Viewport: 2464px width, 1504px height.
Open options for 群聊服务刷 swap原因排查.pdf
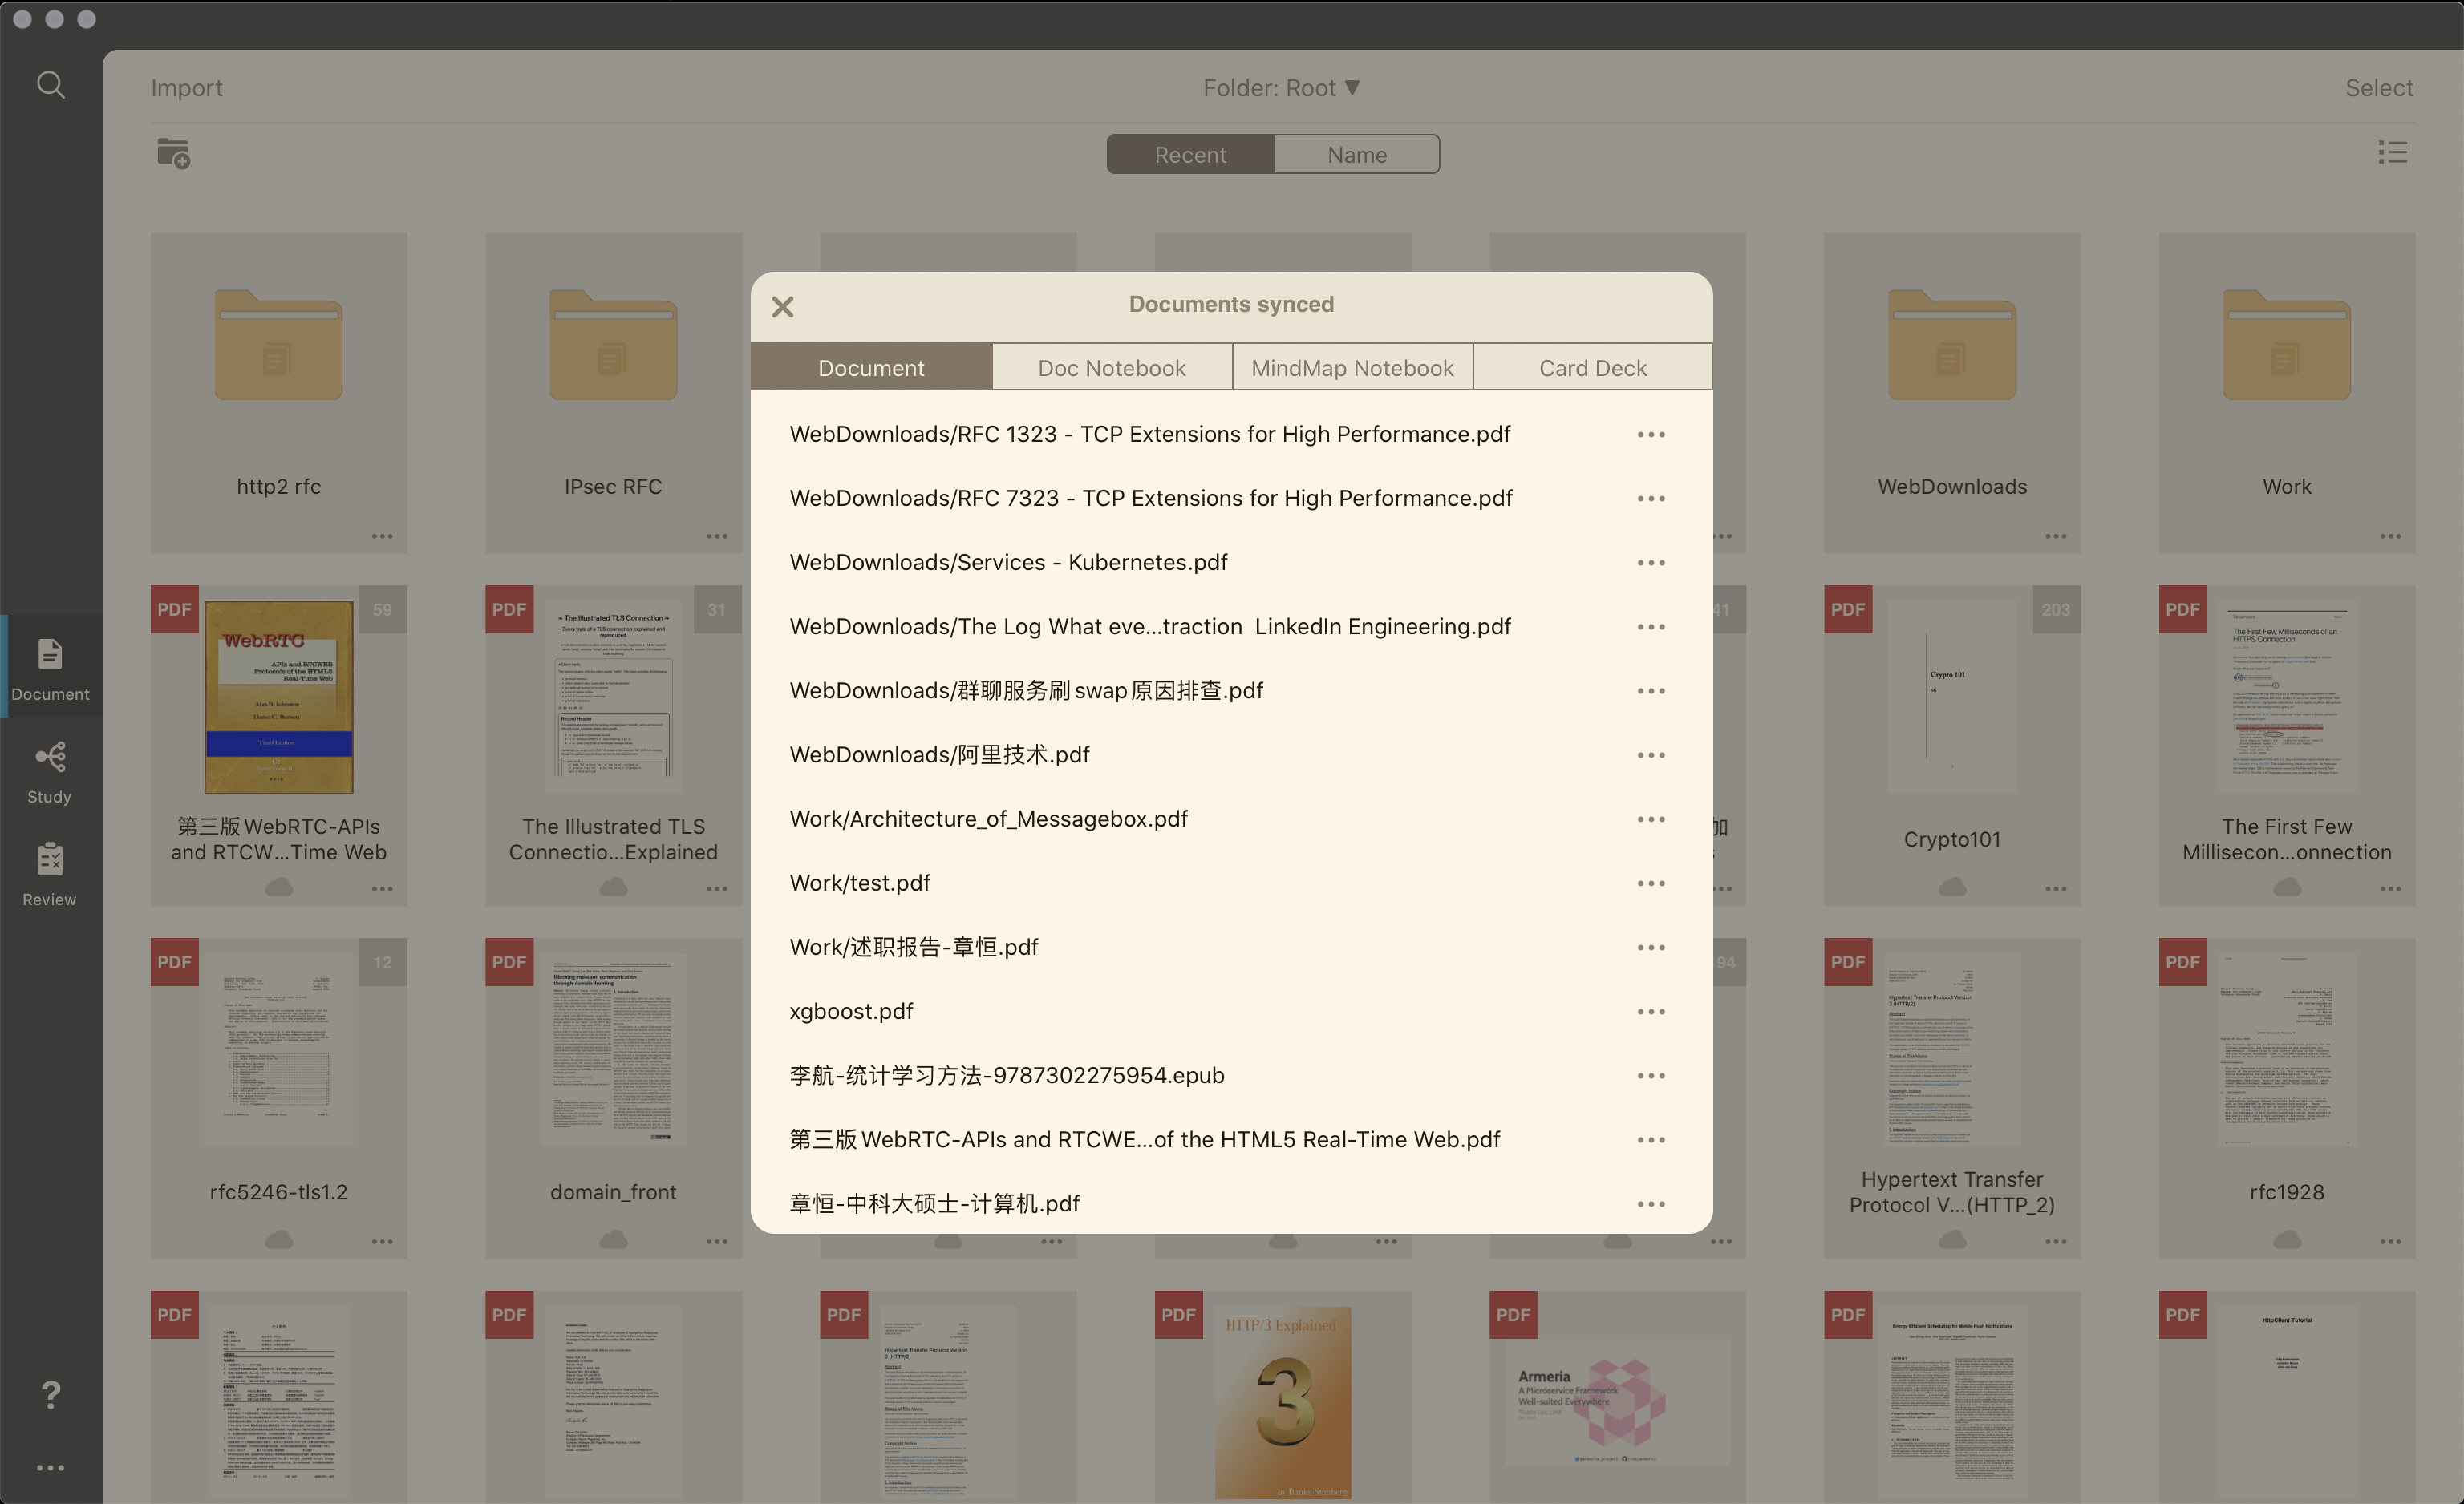pyautogui.click(x=1651, y=690)
